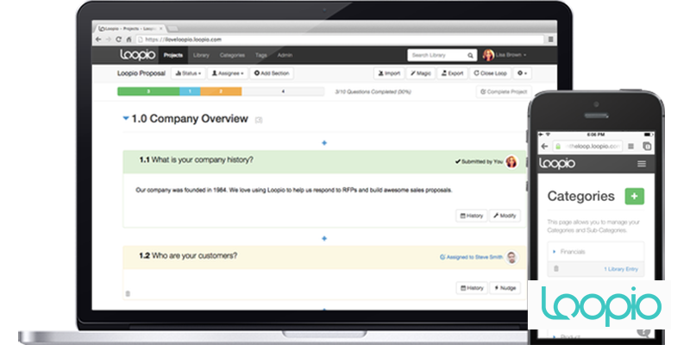Click the plus icon between questions 1.1 and 1.2

[324, 237]
